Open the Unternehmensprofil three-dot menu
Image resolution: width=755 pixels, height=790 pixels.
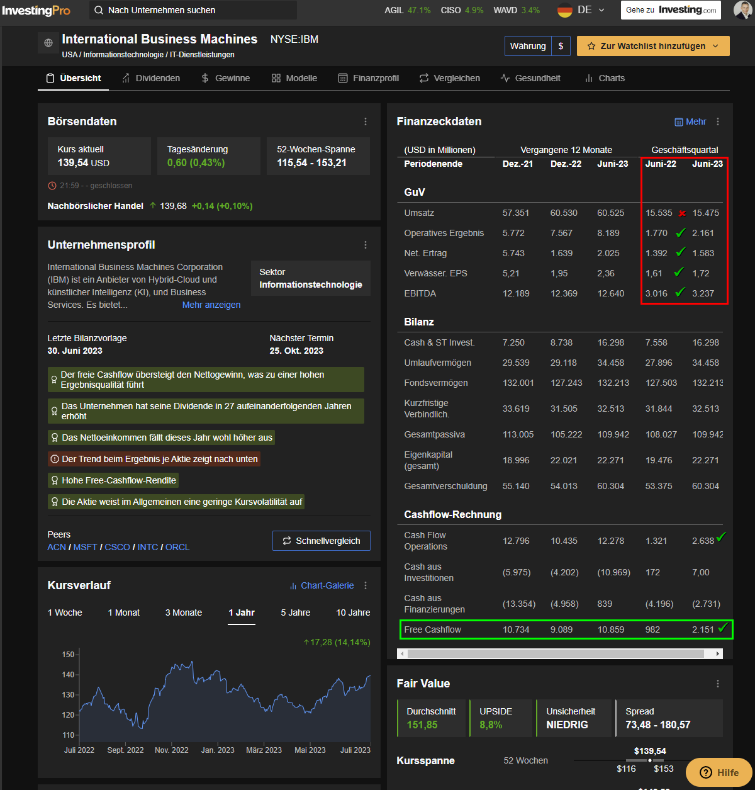coord(366,245)
